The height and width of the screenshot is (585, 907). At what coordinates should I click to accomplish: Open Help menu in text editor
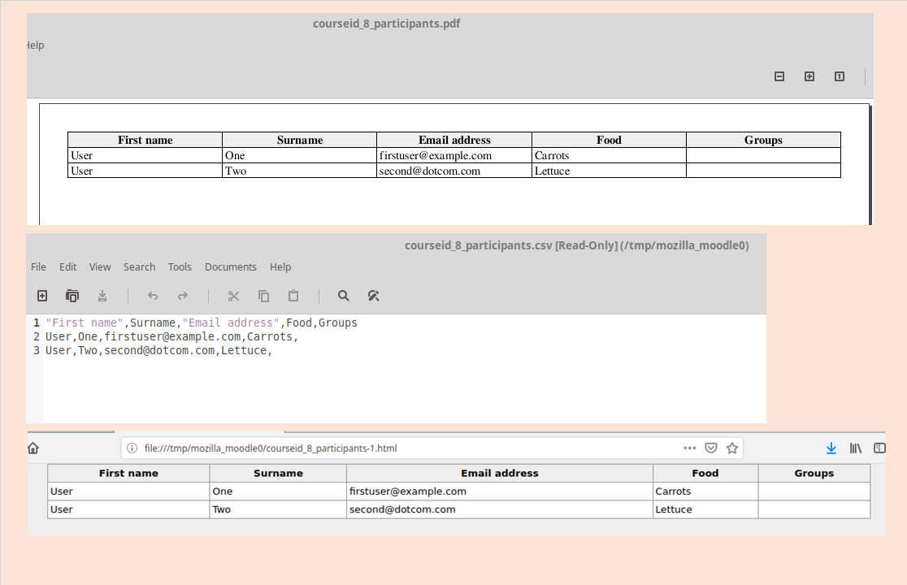(280, 267)
